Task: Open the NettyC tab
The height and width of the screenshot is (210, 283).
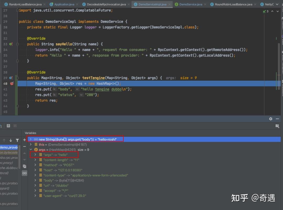Action: [x=267, y=4]
